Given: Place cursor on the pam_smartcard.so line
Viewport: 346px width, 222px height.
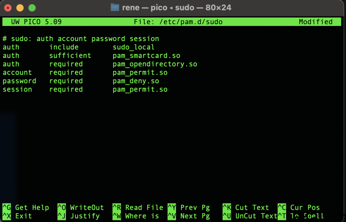Looking at the screenshot, I should (x=146, y=56).
